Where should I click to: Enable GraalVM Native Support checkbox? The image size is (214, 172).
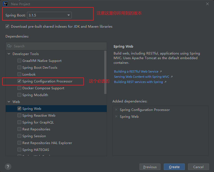(x=19, y=61)
